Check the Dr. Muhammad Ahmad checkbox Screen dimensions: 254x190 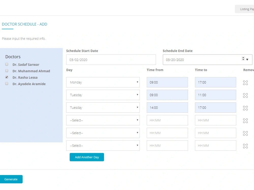(x=7, y=71)
